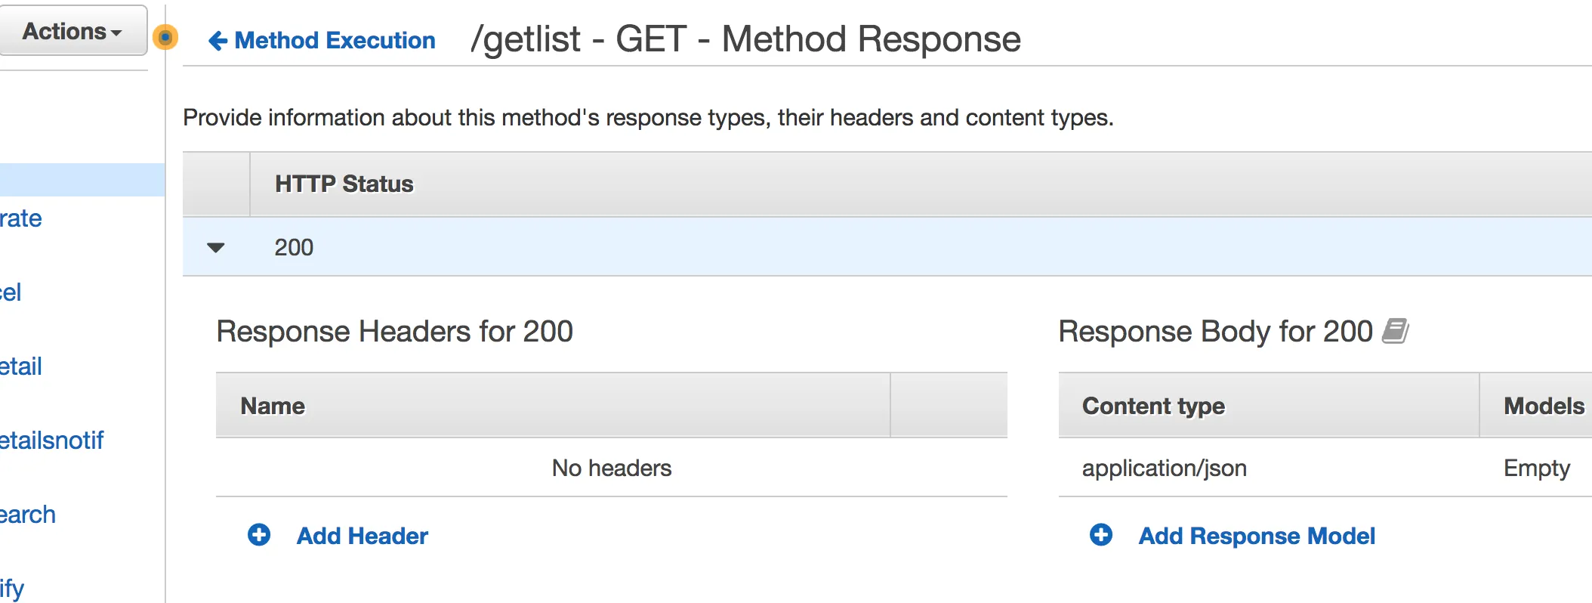Click the Empty model value

1536,468
